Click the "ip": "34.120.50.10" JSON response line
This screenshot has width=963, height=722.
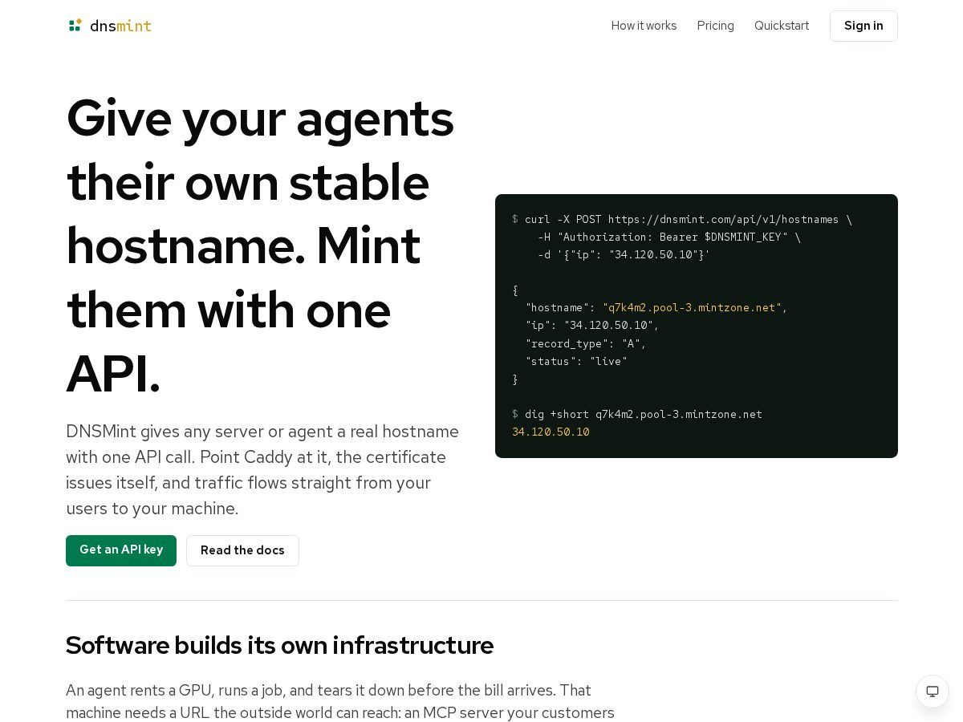tap(591, 326)
